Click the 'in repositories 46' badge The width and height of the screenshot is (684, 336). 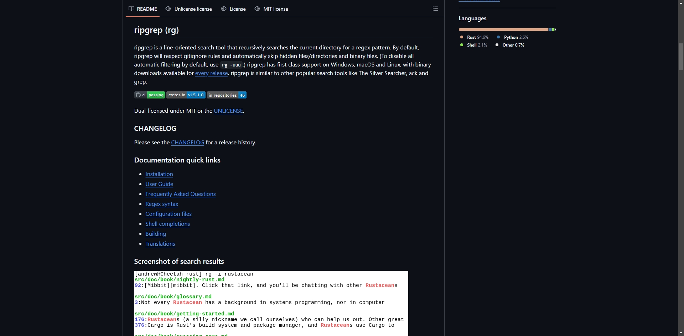pyautogui.click(x=227, y=95)
